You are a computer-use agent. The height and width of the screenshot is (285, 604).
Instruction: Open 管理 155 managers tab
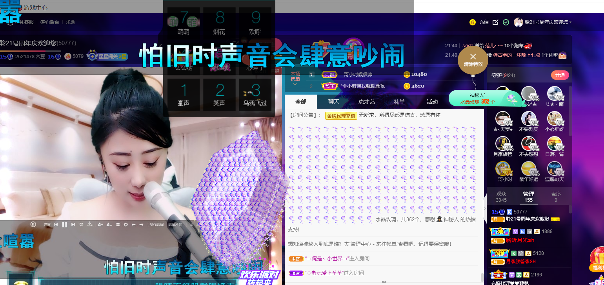pos(529,197)
